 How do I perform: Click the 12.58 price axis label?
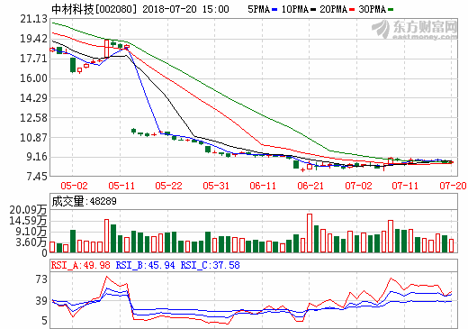pos(34,118)
